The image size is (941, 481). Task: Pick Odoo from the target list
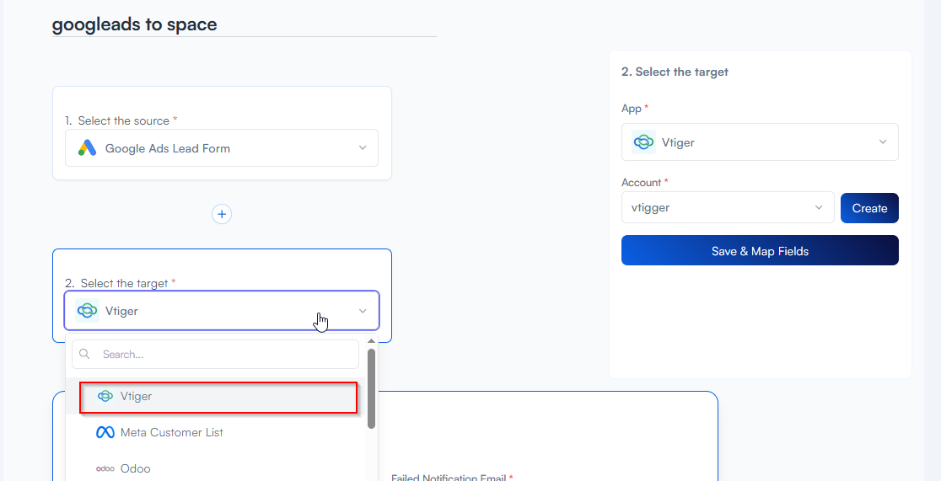tap(135, 468)
